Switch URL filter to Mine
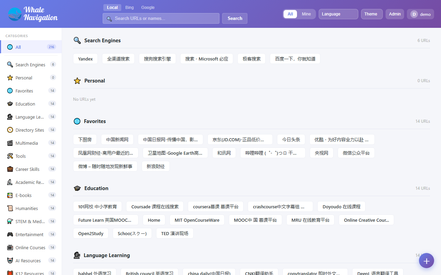Image resolution: width=441 pixels, height=275 pixels. coord(306,14)
